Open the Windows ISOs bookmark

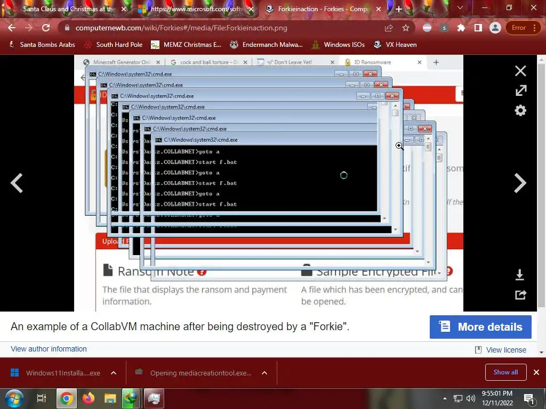pos(338,45)
